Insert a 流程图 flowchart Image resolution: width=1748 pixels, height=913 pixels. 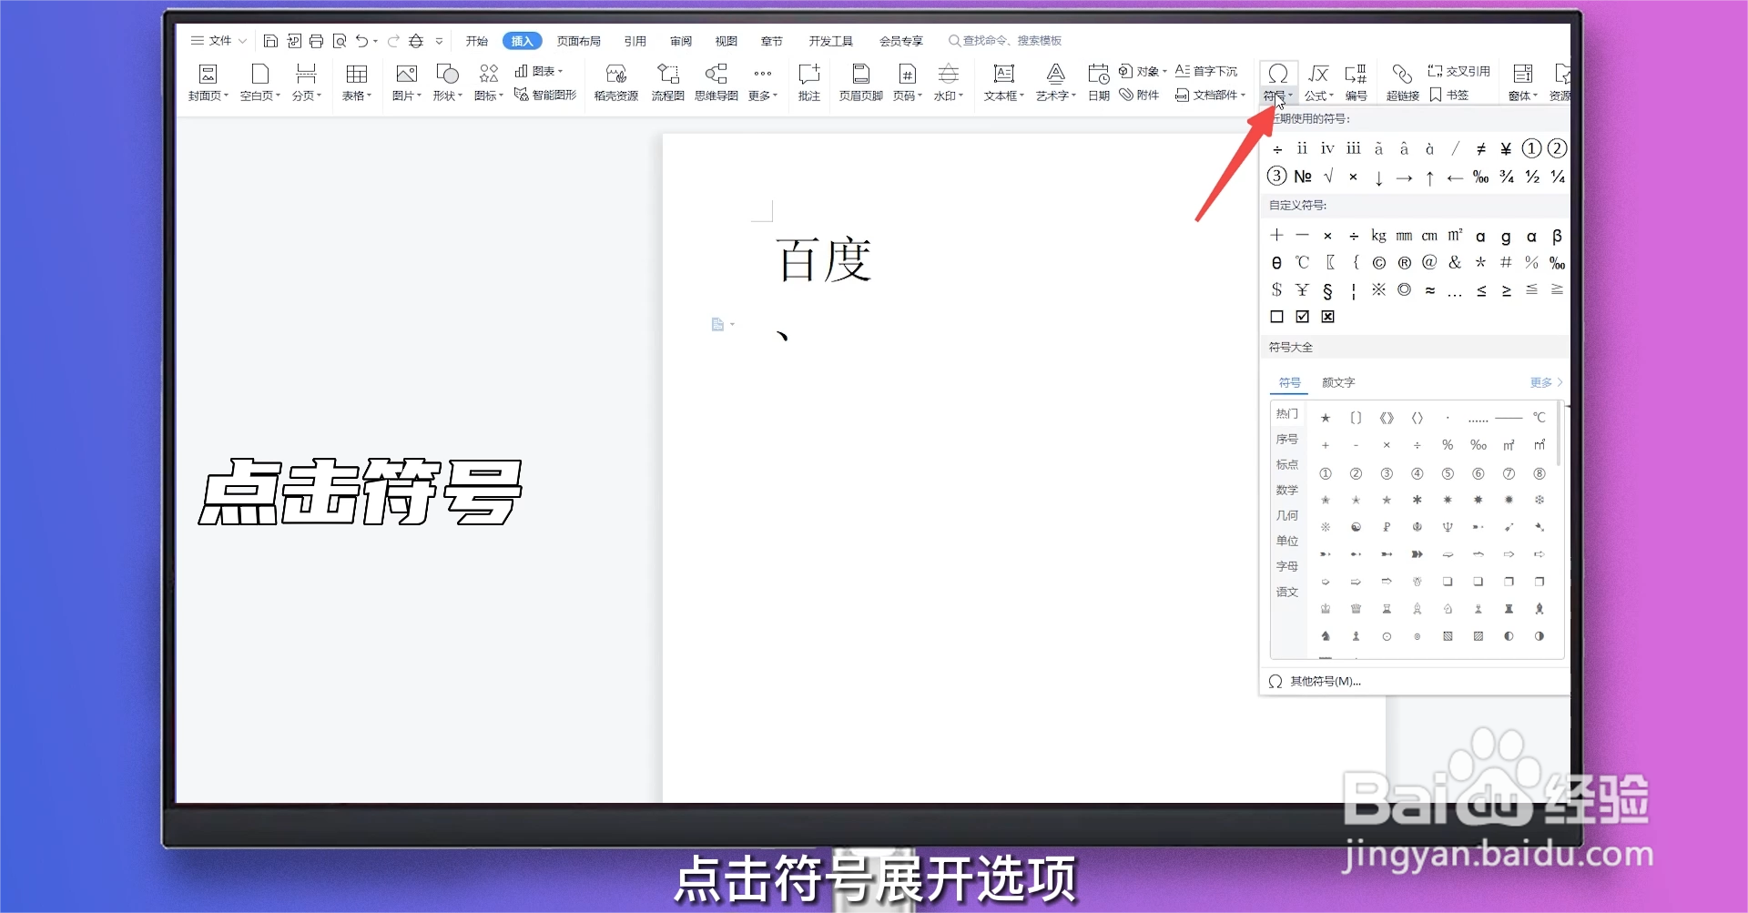(667, 82)
